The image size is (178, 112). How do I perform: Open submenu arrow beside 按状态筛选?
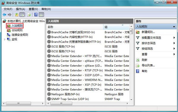[x=174, y=43]
